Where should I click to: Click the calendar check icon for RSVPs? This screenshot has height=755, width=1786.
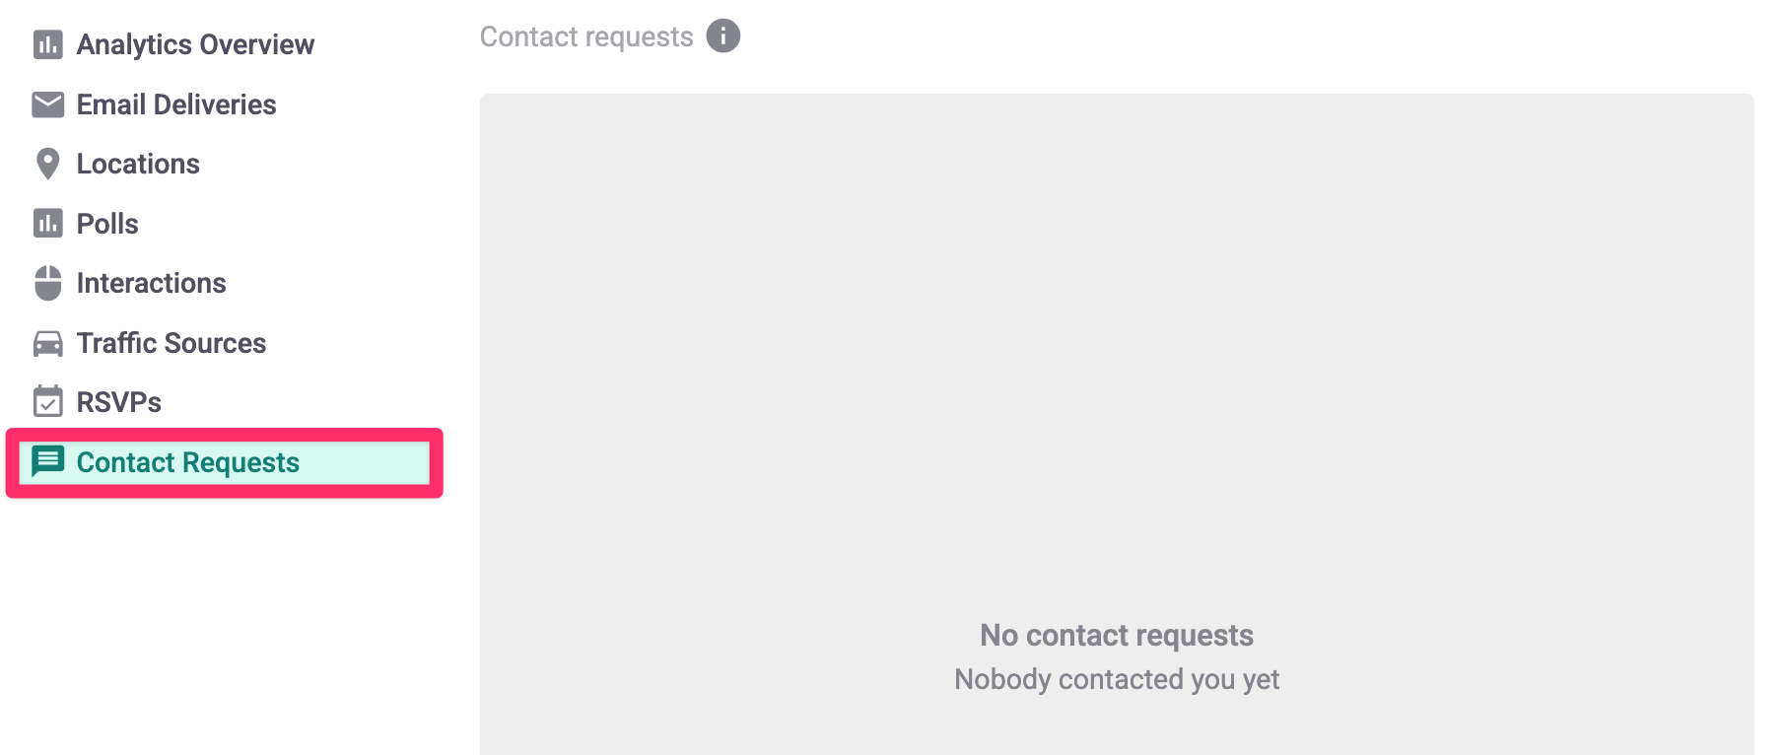(47, 402)
